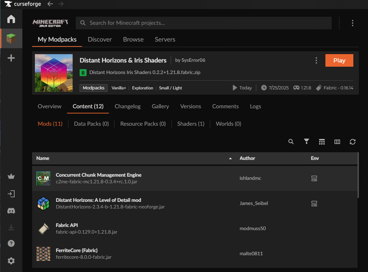Screen dimensions: 368x272
Task: Open the Overview tab
Action: (50, 106)
